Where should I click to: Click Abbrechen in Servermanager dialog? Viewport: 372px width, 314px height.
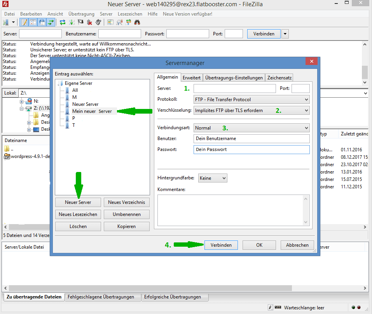[297, 245]
